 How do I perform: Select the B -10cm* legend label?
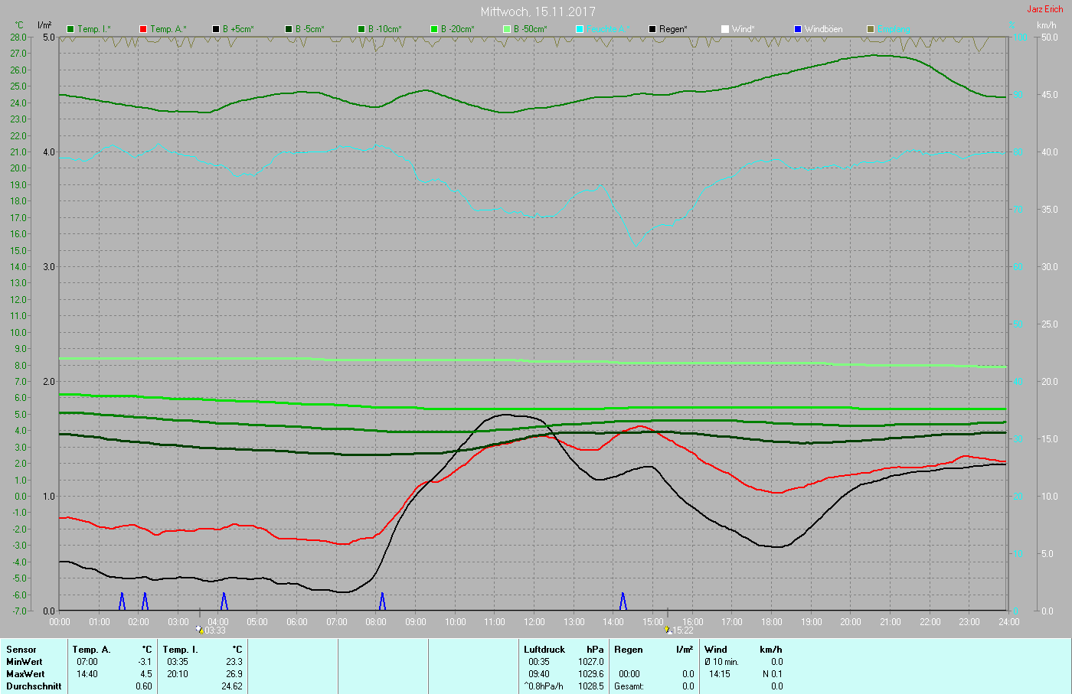pyautogui.click(x=385, y=29)
